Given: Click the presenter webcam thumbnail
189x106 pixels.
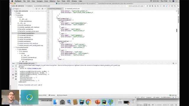Looking at the screenshot, I should point(10,97).
